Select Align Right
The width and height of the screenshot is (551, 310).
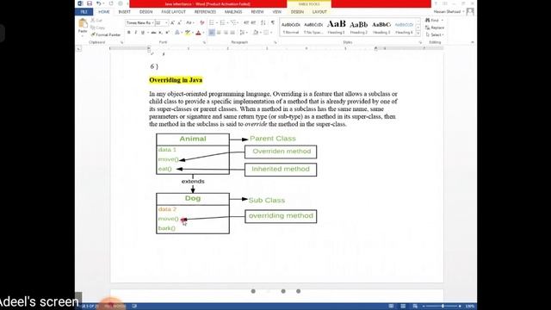tap(226, 33)
